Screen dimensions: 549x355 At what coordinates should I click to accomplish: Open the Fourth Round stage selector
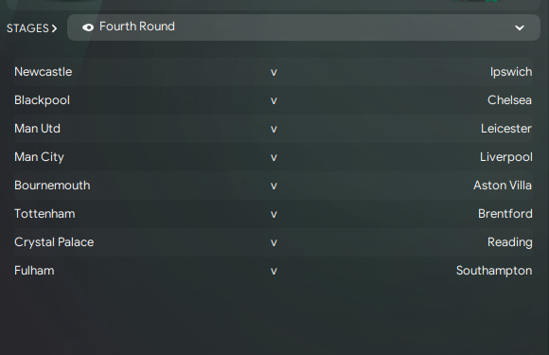(304, 27)
